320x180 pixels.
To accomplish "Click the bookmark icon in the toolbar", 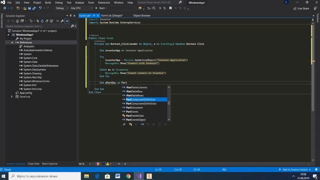I will pyautogui.click(x=170, y=8).
